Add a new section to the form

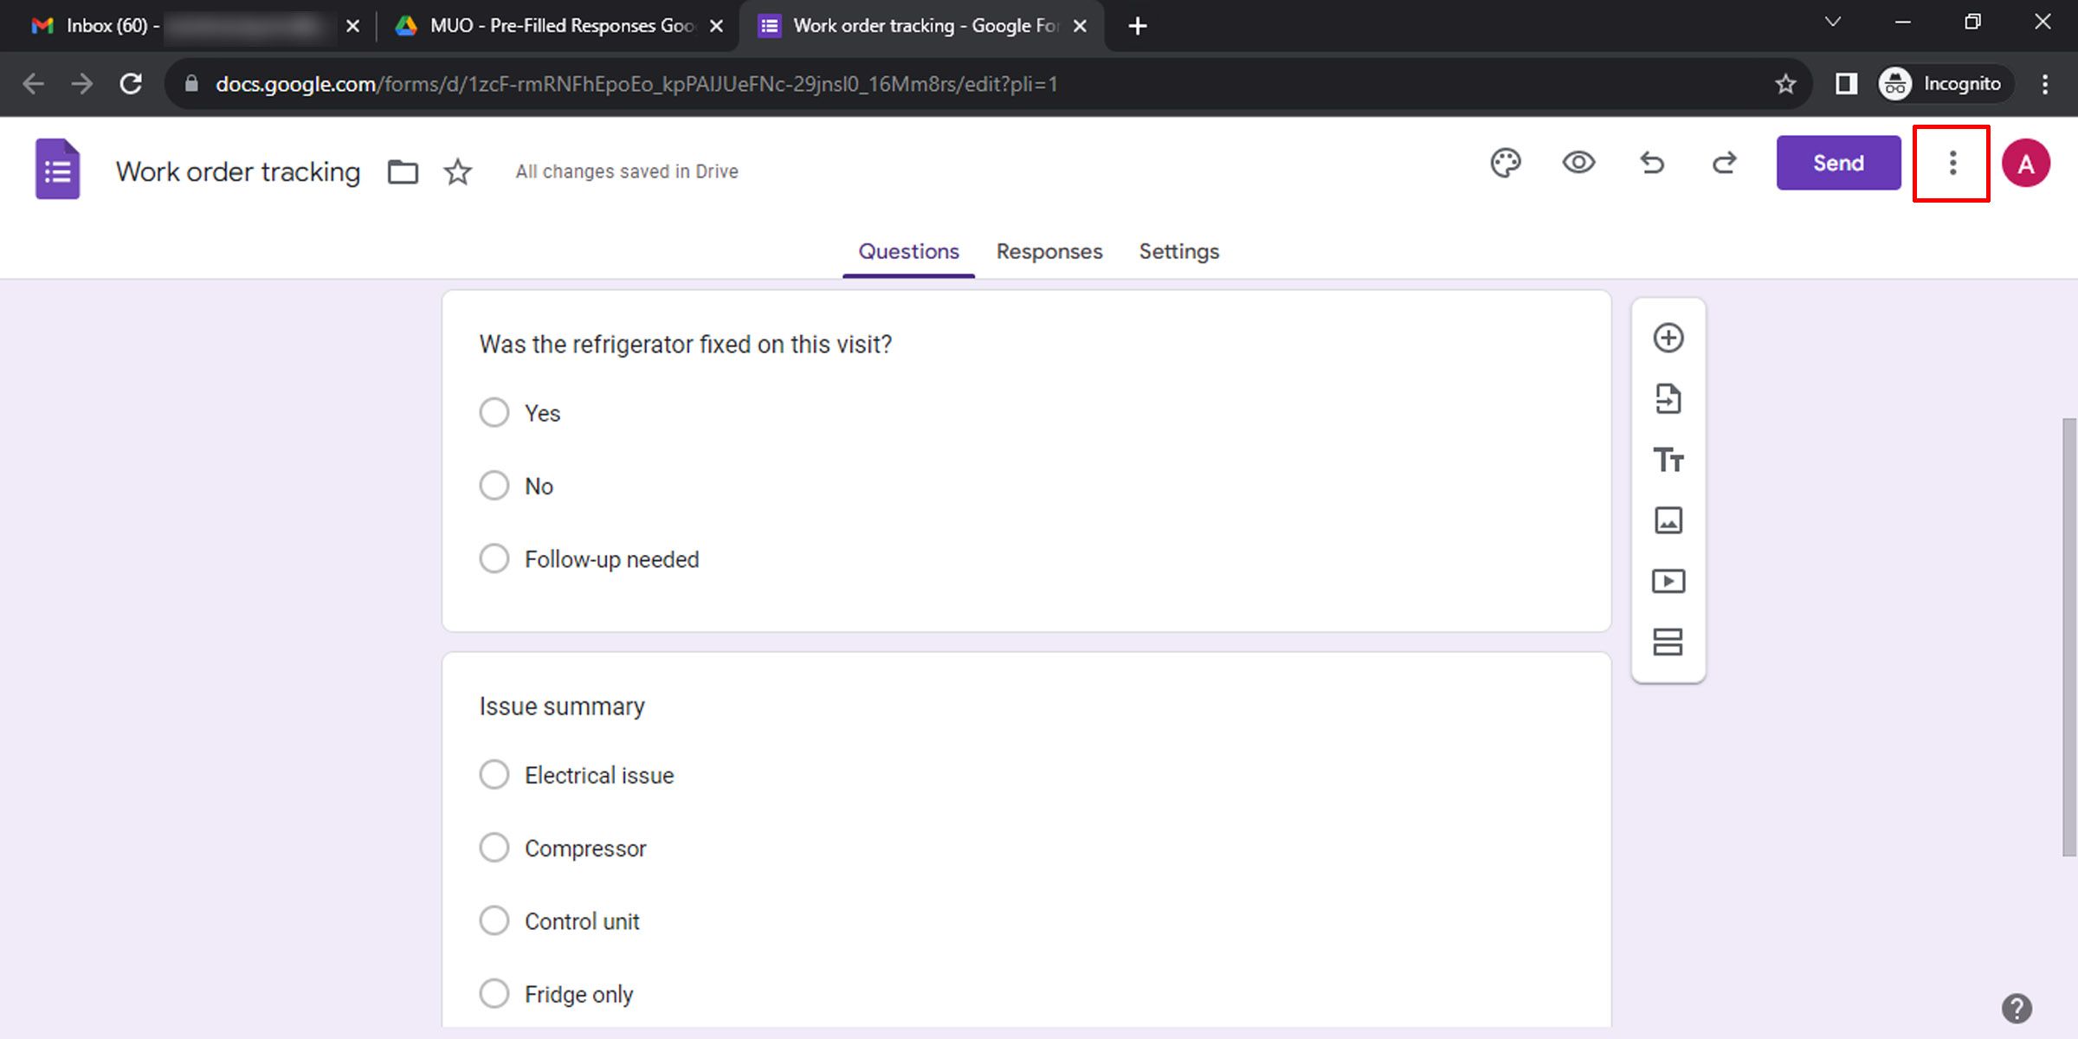[1668, 642]
